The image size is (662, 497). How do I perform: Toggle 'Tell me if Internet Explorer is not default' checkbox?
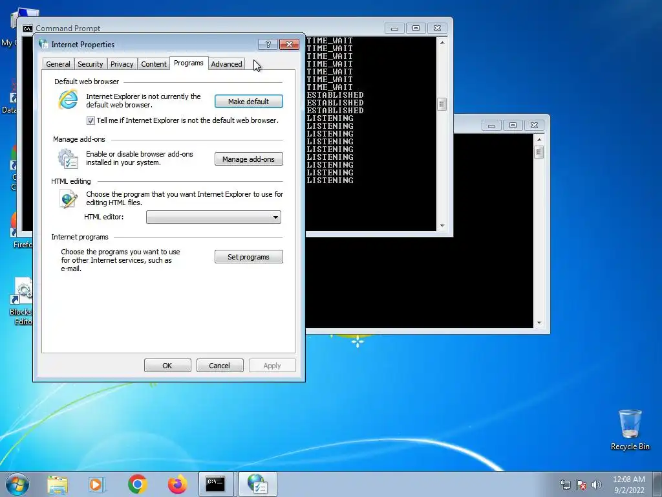pyautogui.click(x=91, y=121)
